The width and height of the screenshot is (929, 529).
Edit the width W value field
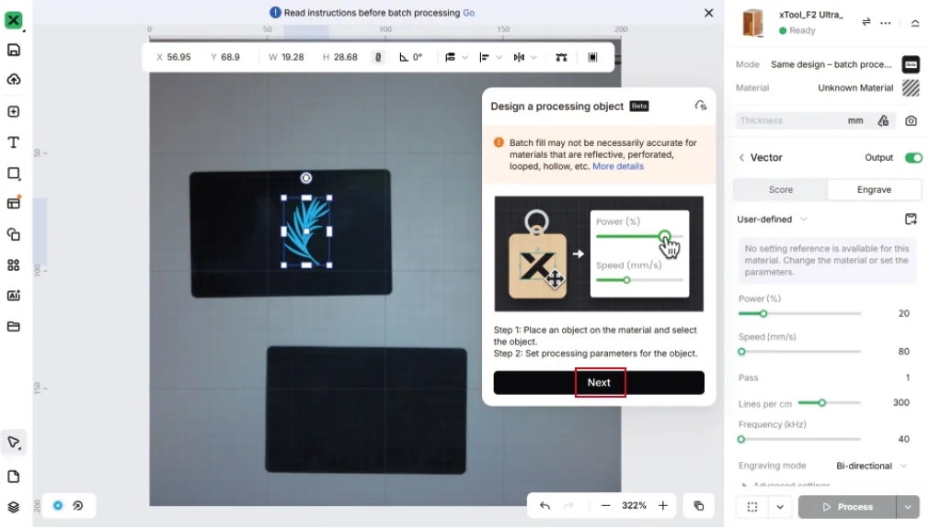(292, 57)
